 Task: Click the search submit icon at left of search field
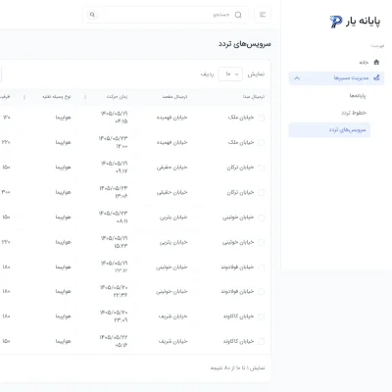coord(92,15)
